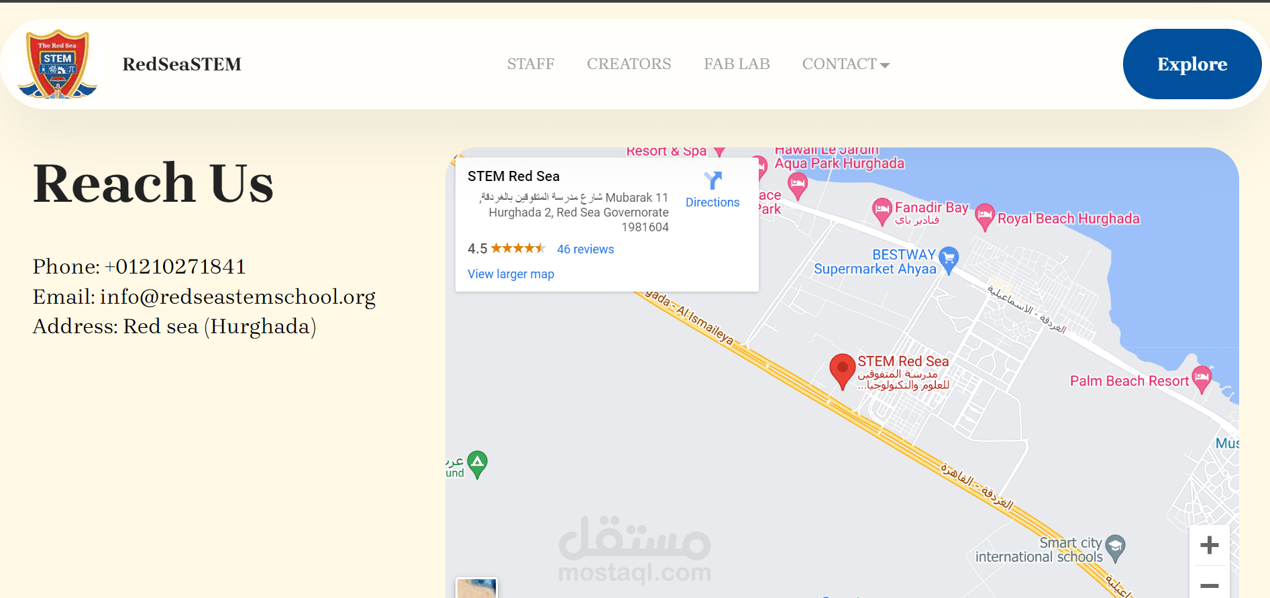This screenshot has width=1270, height=598.
Task: Click the blue Explore button
Action: [x=1192, y=64]
